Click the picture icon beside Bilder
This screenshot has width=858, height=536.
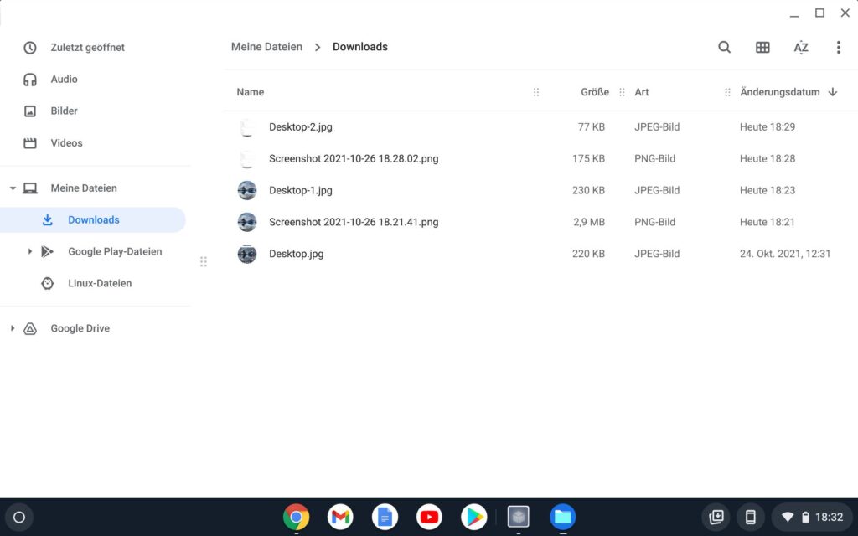(x=30, y=111)
